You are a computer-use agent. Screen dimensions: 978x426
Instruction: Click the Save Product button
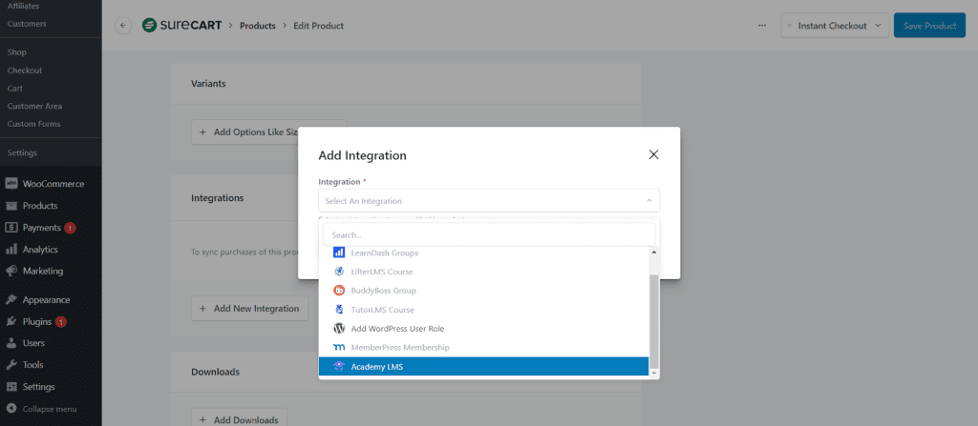(x=928, y=26)
